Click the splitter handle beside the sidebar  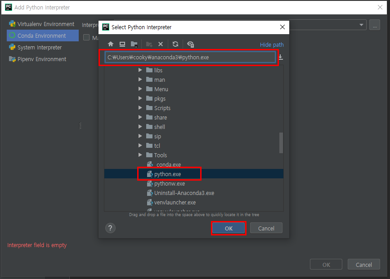[80, 126]
